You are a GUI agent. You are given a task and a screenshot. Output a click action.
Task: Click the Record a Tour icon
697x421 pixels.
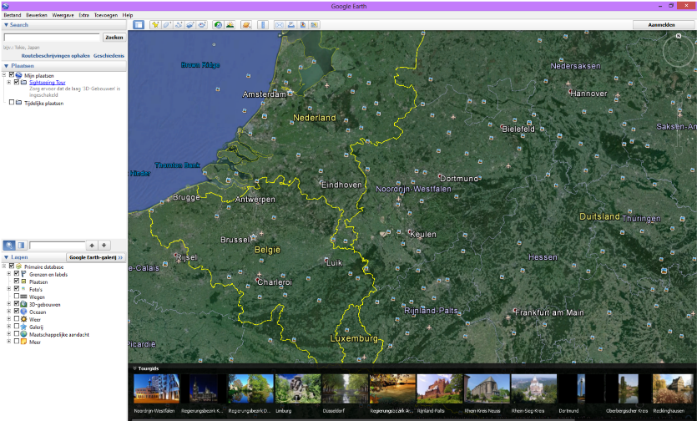[x=202, y=25]
